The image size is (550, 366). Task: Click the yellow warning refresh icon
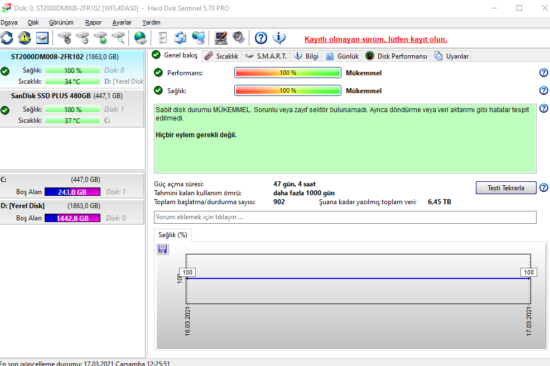click(25, 38)
